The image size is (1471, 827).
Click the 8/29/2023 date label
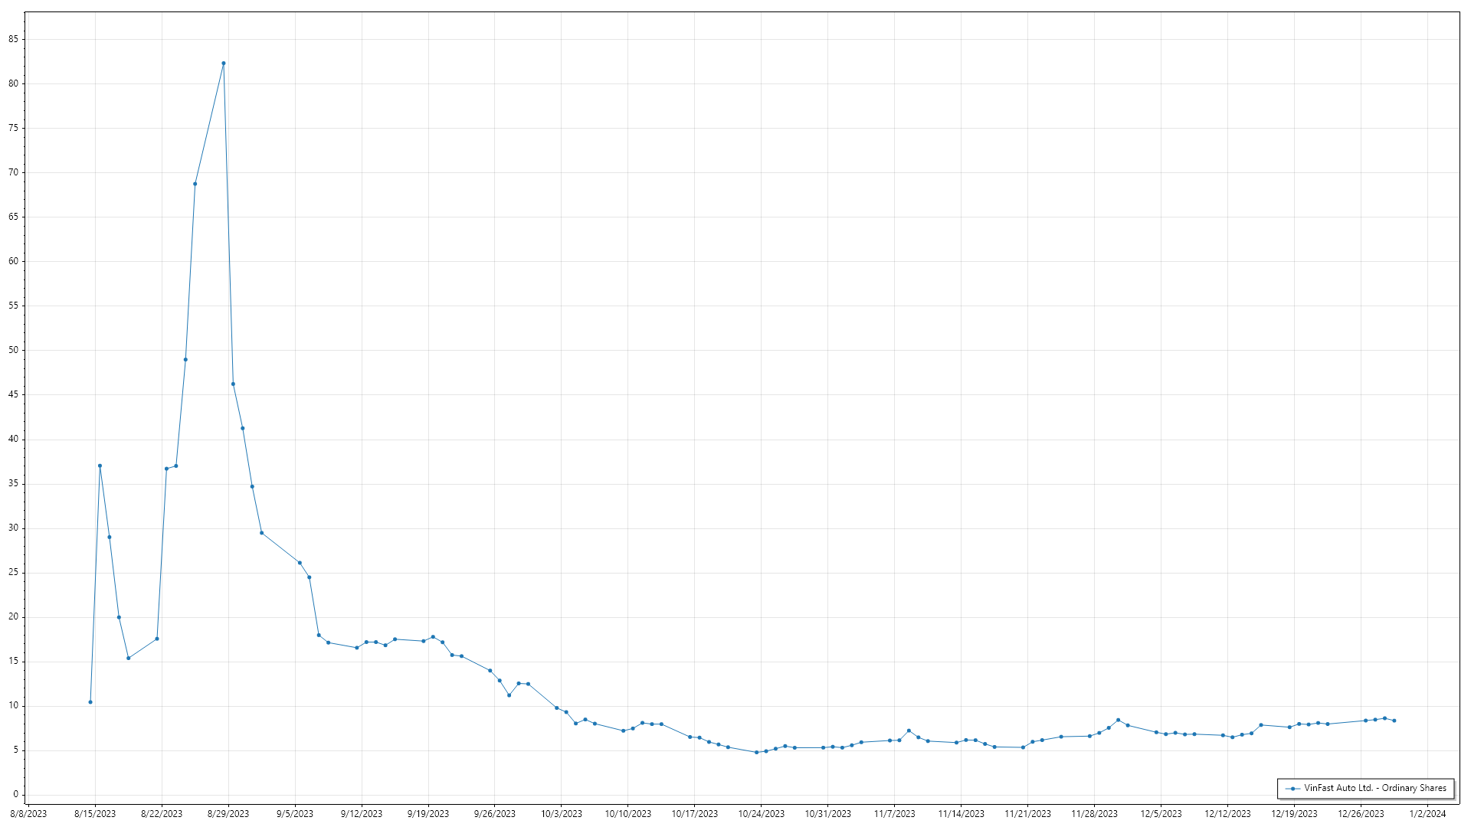228,814
